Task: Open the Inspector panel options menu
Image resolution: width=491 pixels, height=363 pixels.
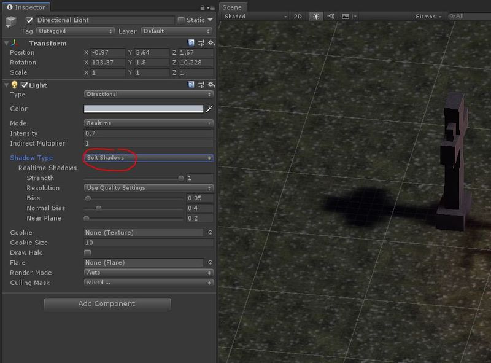Action: pos(211,8)
